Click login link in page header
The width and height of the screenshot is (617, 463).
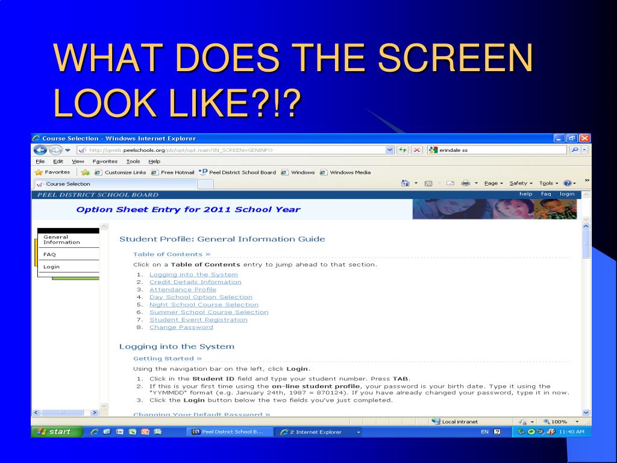tap(567, 194)
